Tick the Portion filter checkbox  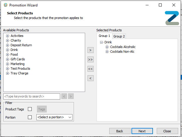[30, 117]
